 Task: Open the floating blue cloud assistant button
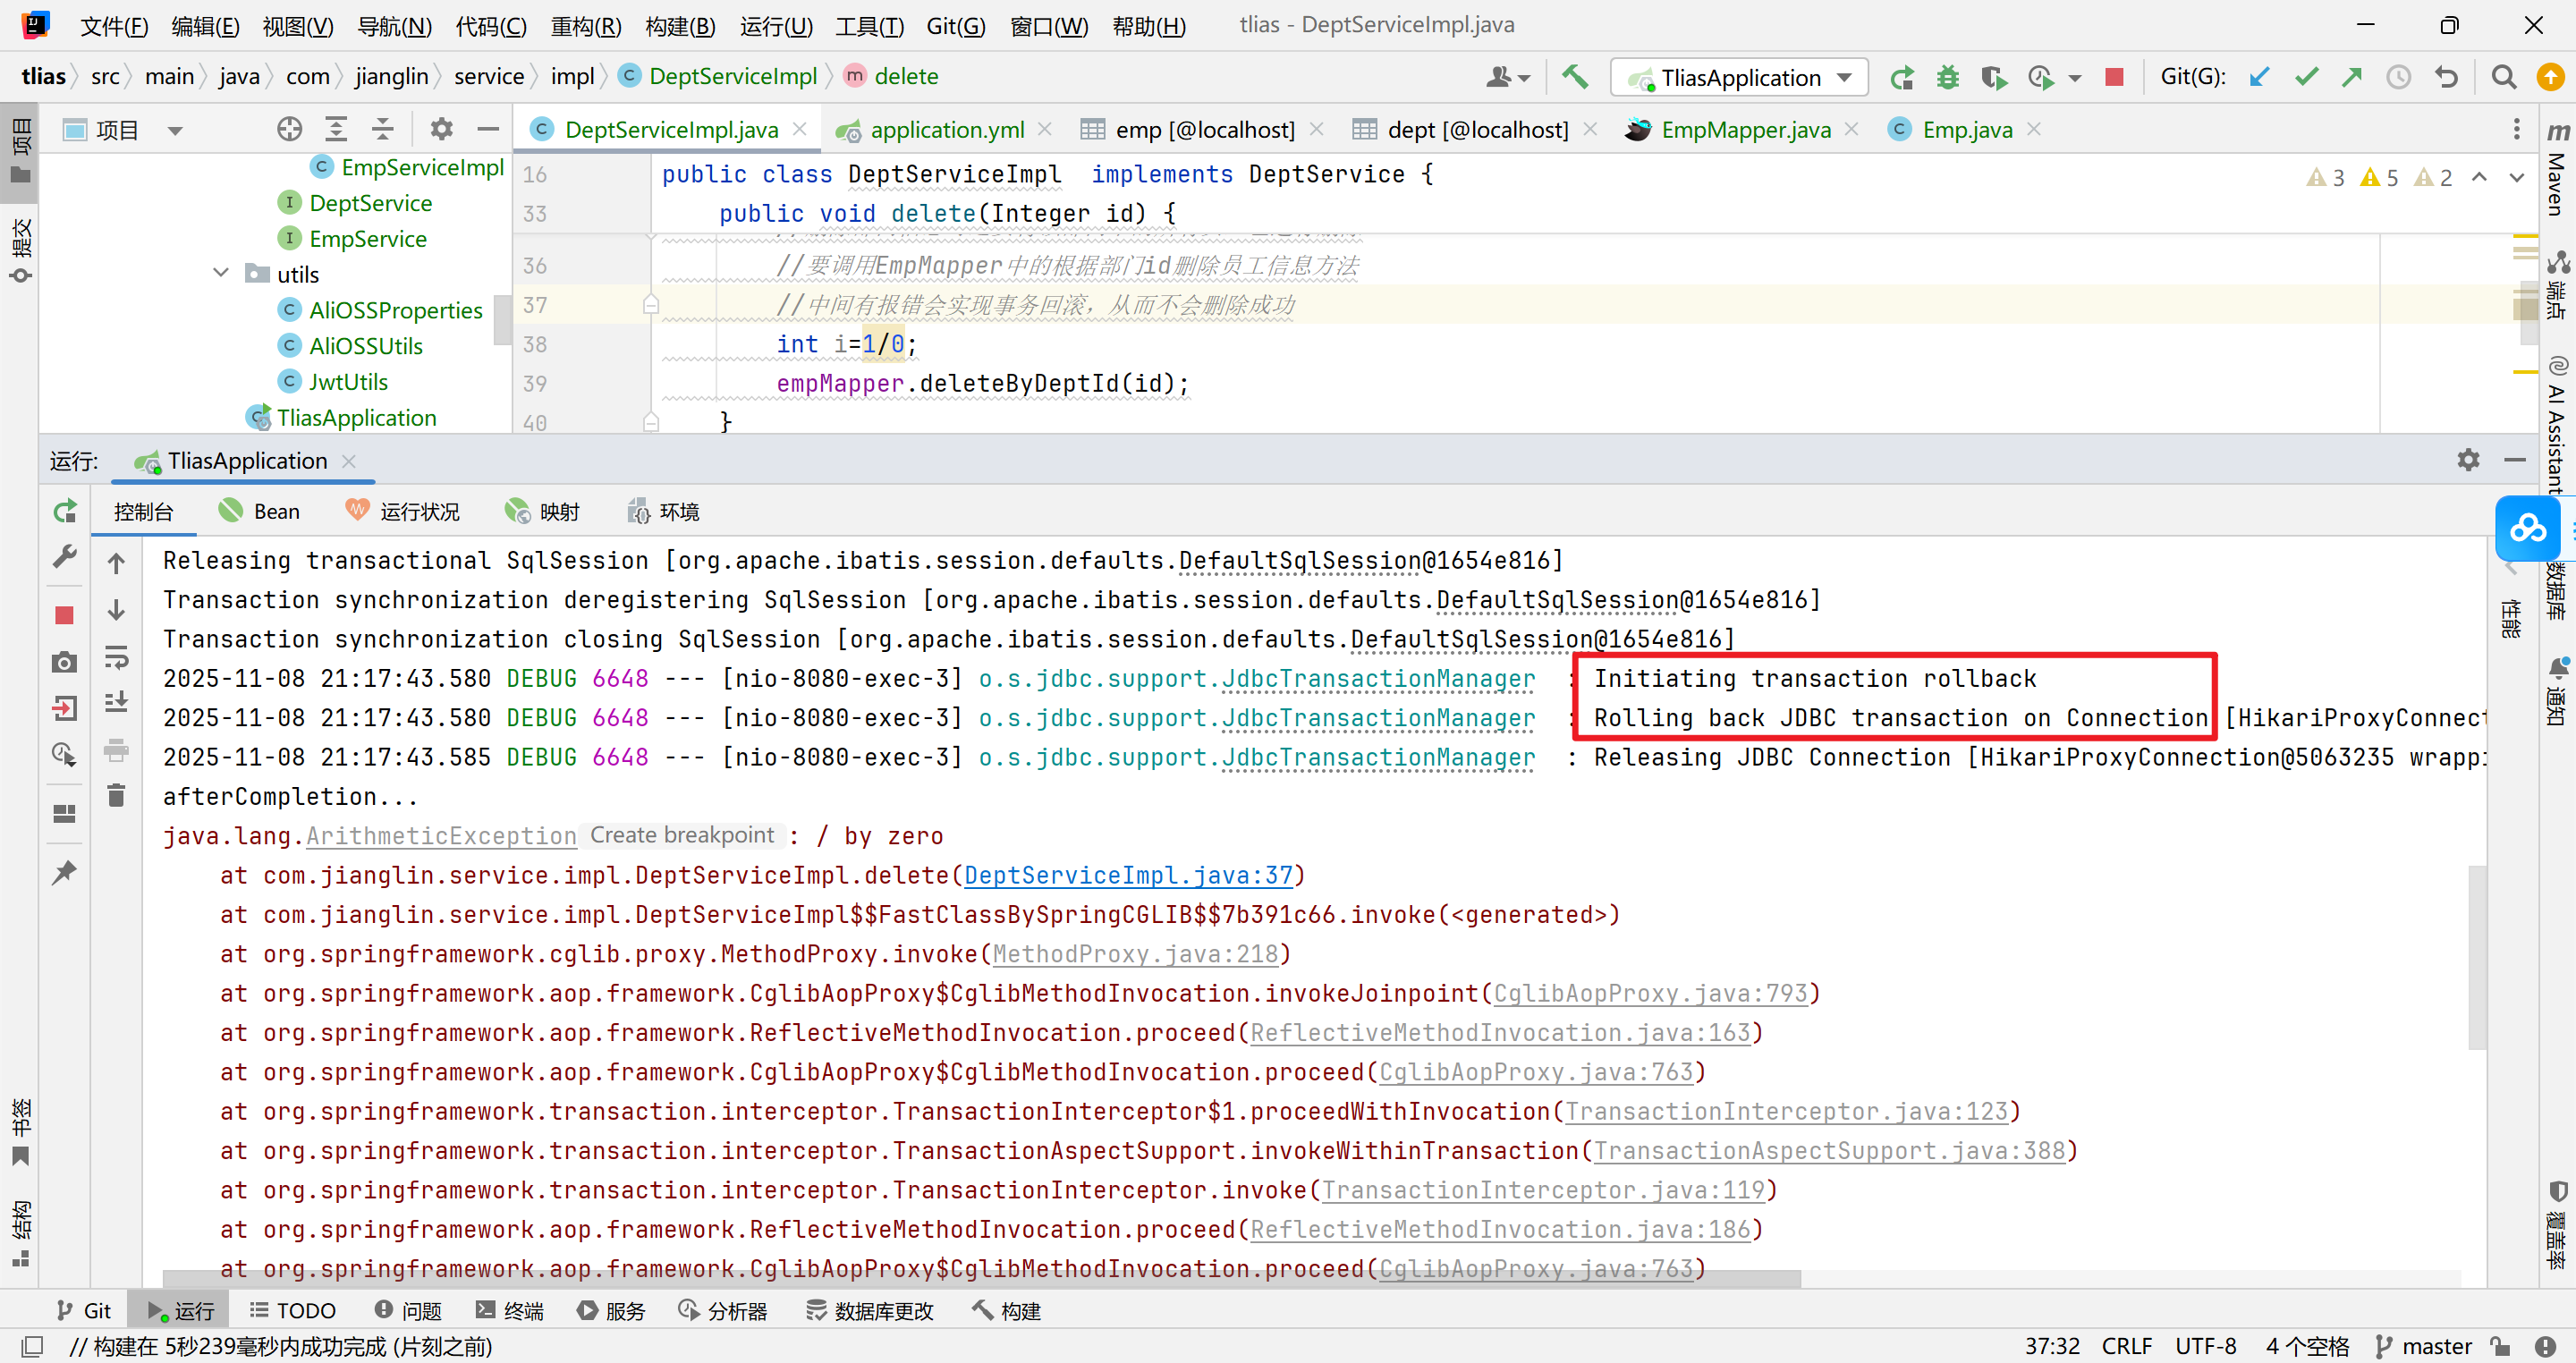click(x=2528, y=528)
